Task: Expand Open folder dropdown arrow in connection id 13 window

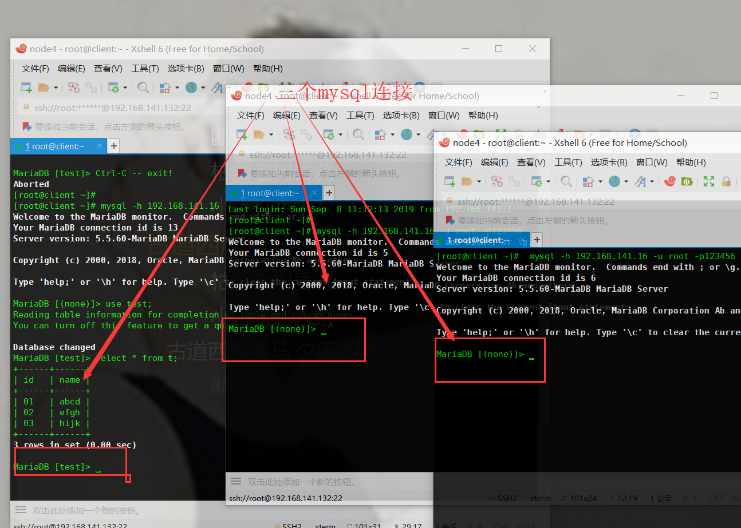Action: (x=56, y=88)
